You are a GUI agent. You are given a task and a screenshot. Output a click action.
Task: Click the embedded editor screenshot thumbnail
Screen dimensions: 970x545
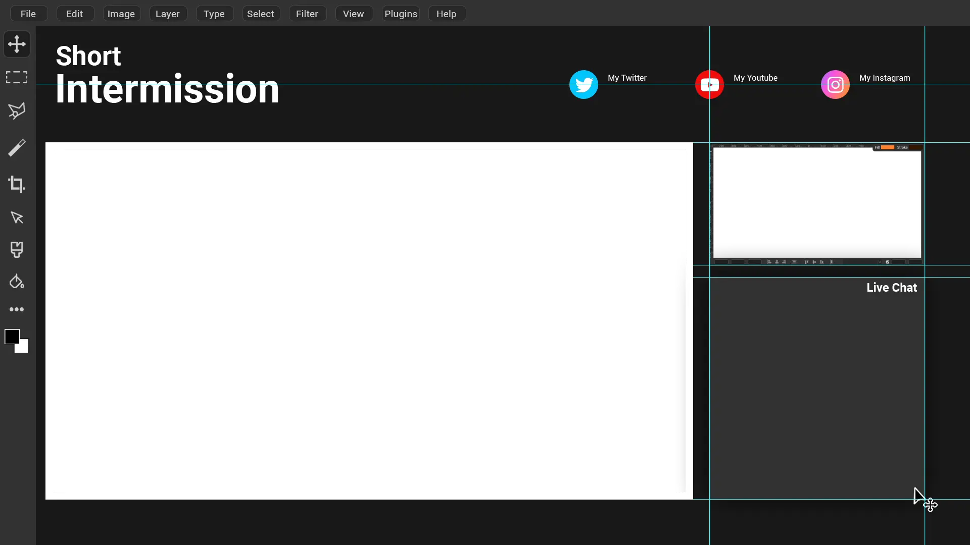point(817,204)
